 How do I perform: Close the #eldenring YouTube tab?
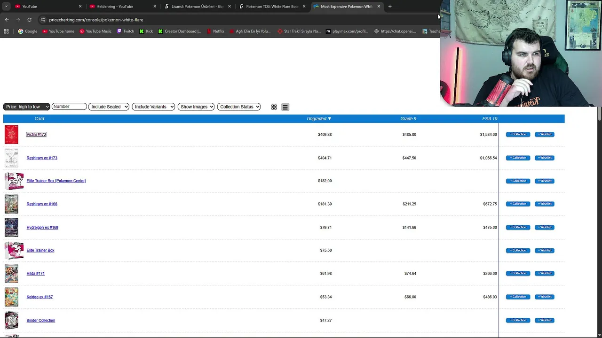155,7
